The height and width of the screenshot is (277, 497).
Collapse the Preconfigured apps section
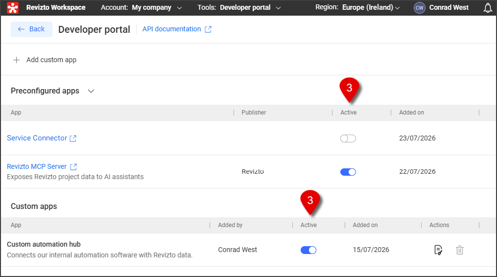(x=91, y=91)
